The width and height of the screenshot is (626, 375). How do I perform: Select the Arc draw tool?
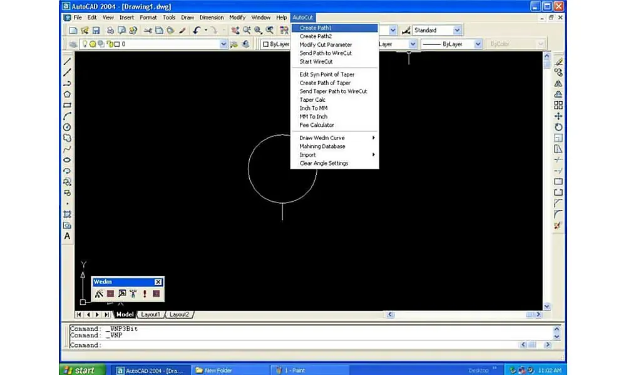pos(67,116)
